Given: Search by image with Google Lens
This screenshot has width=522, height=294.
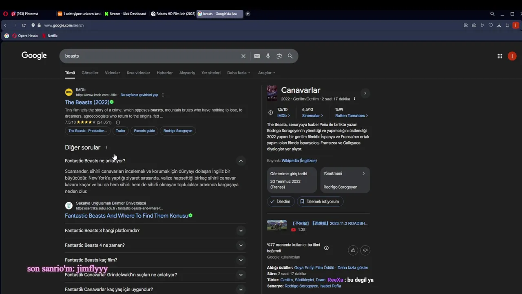Looking at the screenshot, I should (x=279, y=56).
